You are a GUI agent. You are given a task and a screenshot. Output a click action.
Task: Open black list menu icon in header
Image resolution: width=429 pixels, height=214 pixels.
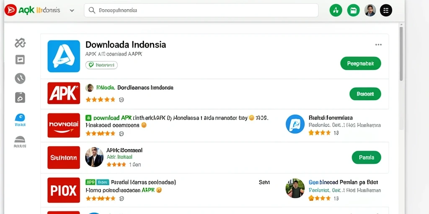pyautogui.click(x=386, y=10)
